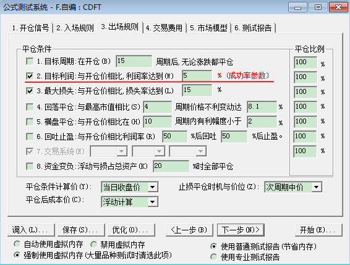Edit the 资金变负 percent field (20)
Screen dimensions: 350x265
pos(171,166)
